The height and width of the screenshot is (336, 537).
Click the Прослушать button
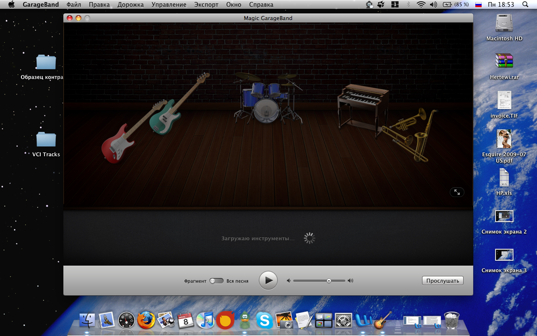click(x=443, y=281)
